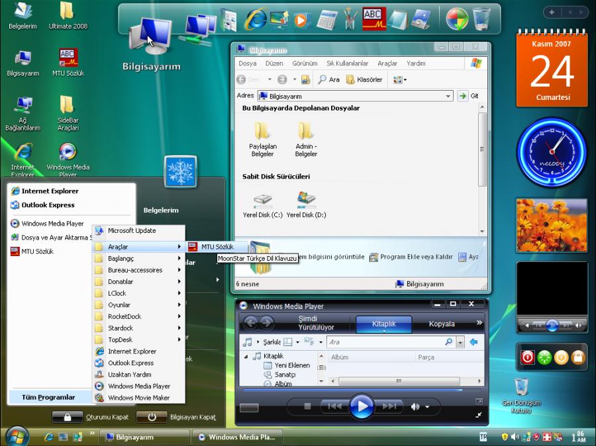Click the Ara search button in Bilgisayarım
The width and height of the screenshot is (596, 446).
pos(328,79)
